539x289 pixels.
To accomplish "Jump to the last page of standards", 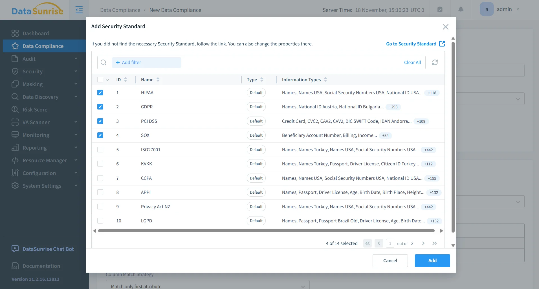I will [x=434, y=243].
